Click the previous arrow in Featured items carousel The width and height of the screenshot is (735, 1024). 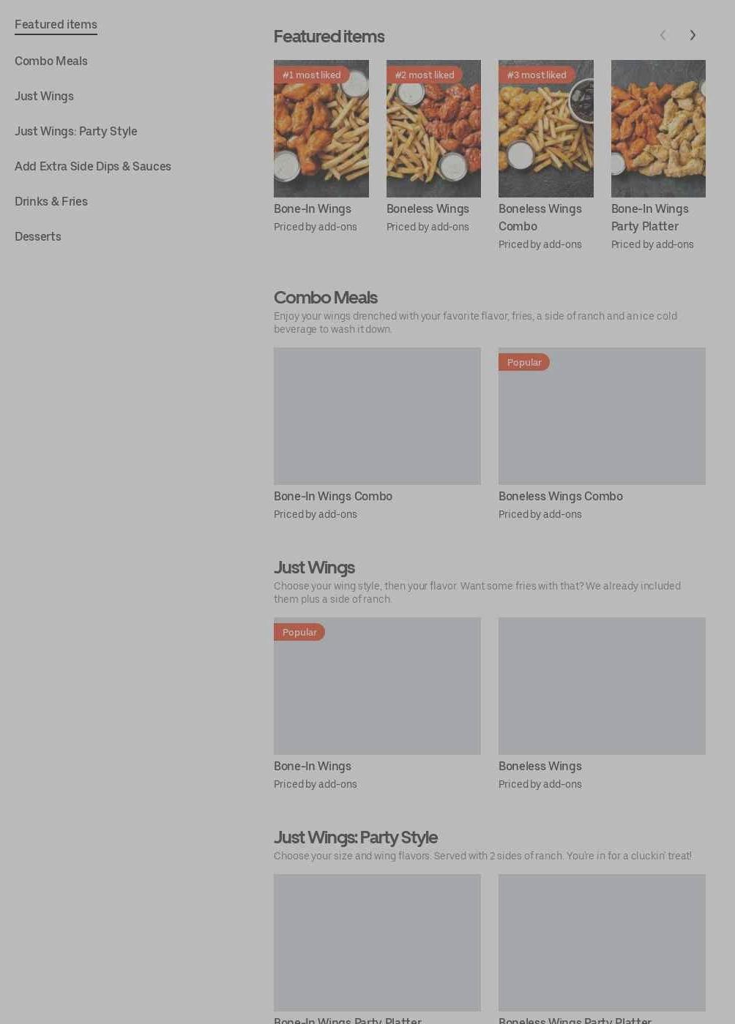click(663, 35)
